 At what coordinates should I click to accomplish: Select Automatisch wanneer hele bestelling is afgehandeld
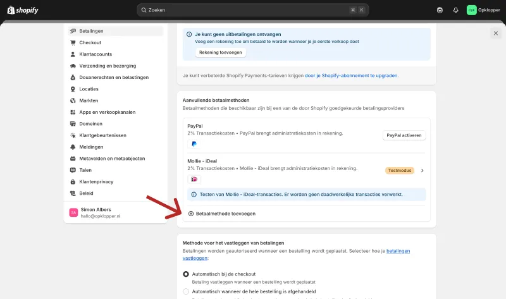click(186, 291)
